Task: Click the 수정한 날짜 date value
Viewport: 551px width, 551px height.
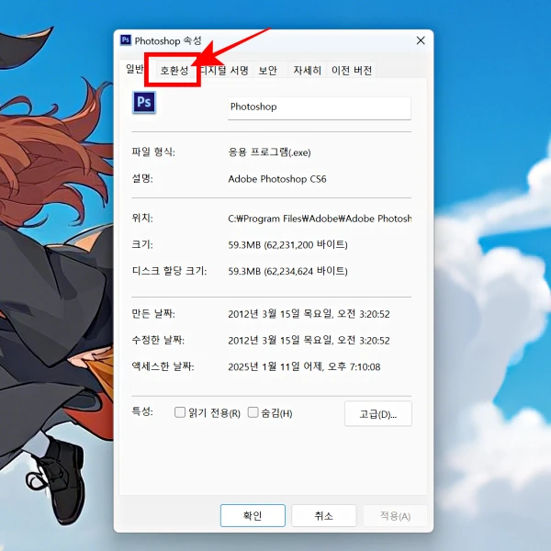Action: click(x=309, y=340)
